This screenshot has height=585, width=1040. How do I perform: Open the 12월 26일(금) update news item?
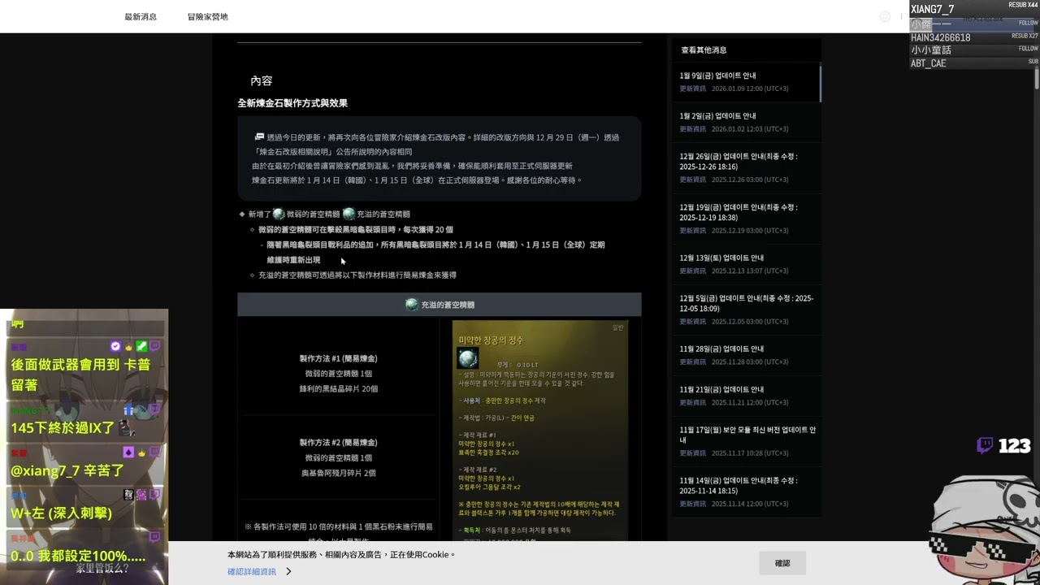click(x=746, y=167)
